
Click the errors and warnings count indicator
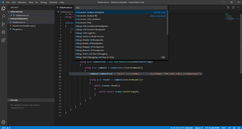pyautogui.click(x=6, y=127)
